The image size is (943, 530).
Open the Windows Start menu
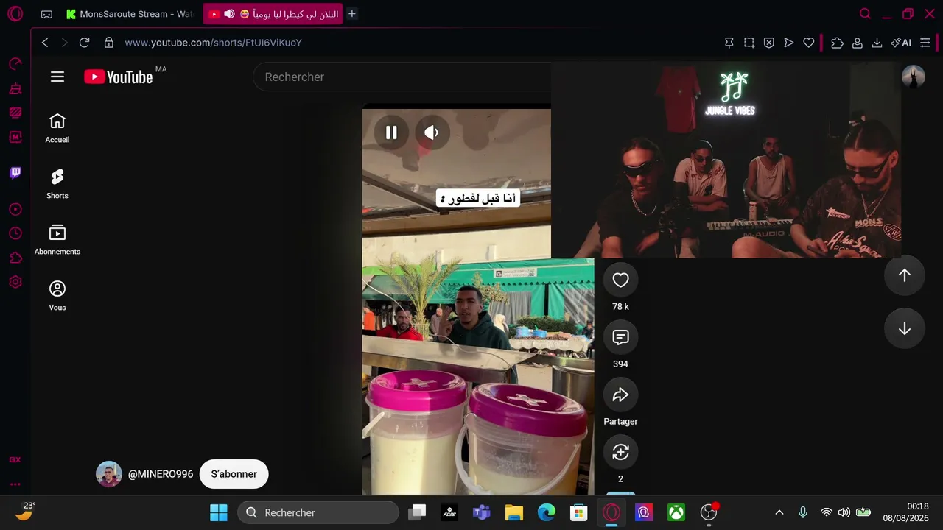pos(219,512)
